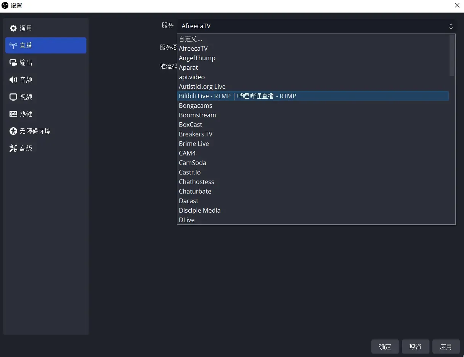Click the speaker icon beside 音频
464x357 pixels.
pyautogui.click(x=13, y=80)
